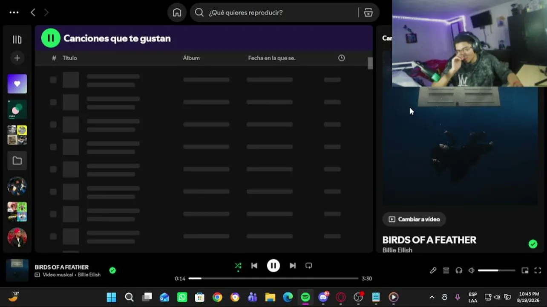Go back with the left arrow
Image resolution: width=547 pixels, height=307 pixels.
(x=33, y=12)
